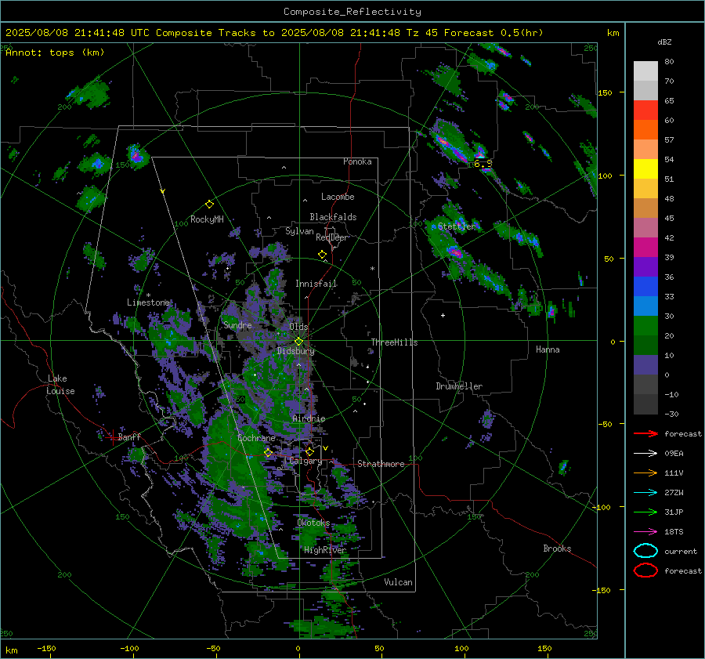Click the white plus marker west of Hanna
The height and width of the screenshot is (659, 705).
[x=443, y=315]
